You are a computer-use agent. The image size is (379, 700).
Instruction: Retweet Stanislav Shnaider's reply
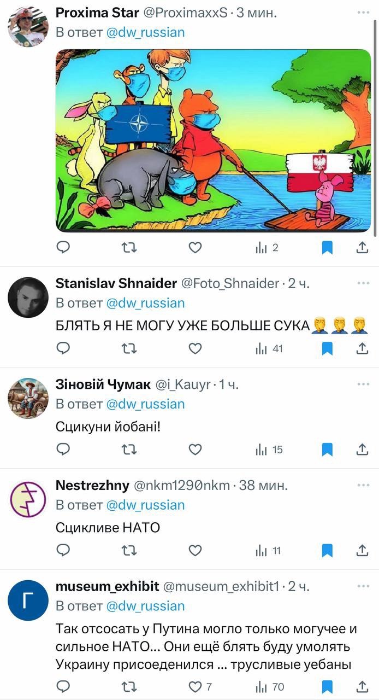point(128,348)
